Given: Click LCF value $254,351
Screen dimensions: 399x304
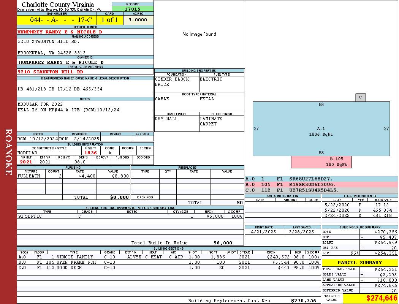Looking at the screenshot, I should [x=386, y=253].
